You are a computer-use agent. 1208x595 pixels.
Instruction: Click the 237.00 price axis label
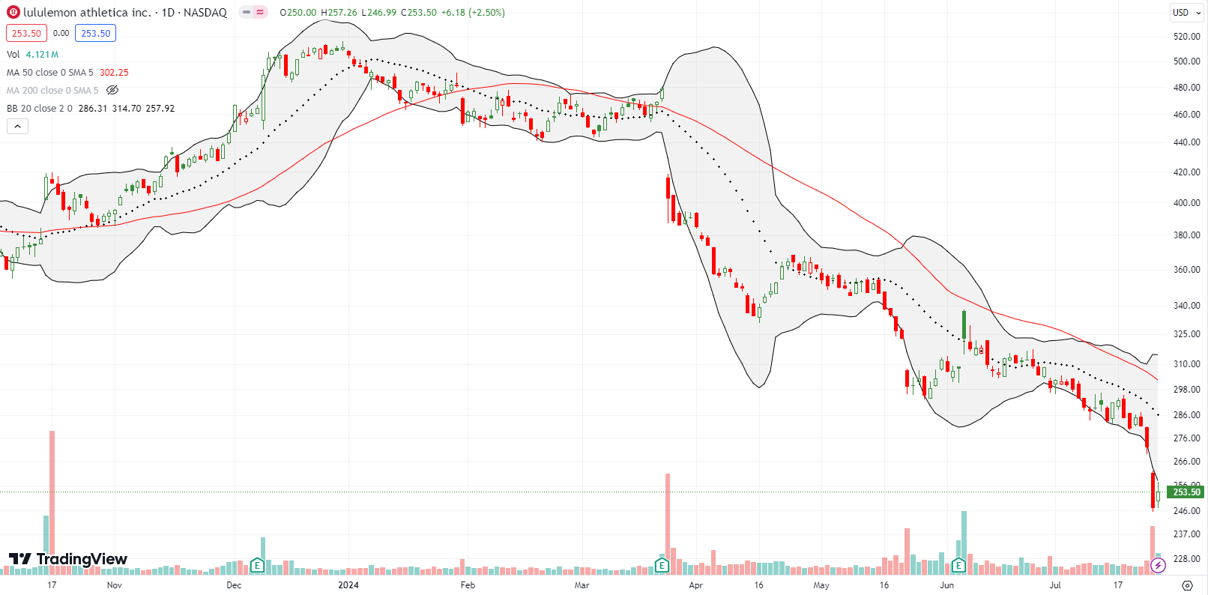point(1186,534)
